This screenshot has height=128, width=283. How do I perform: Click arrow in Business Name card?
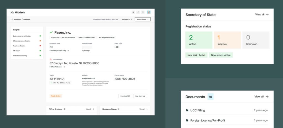click(147, 109)
